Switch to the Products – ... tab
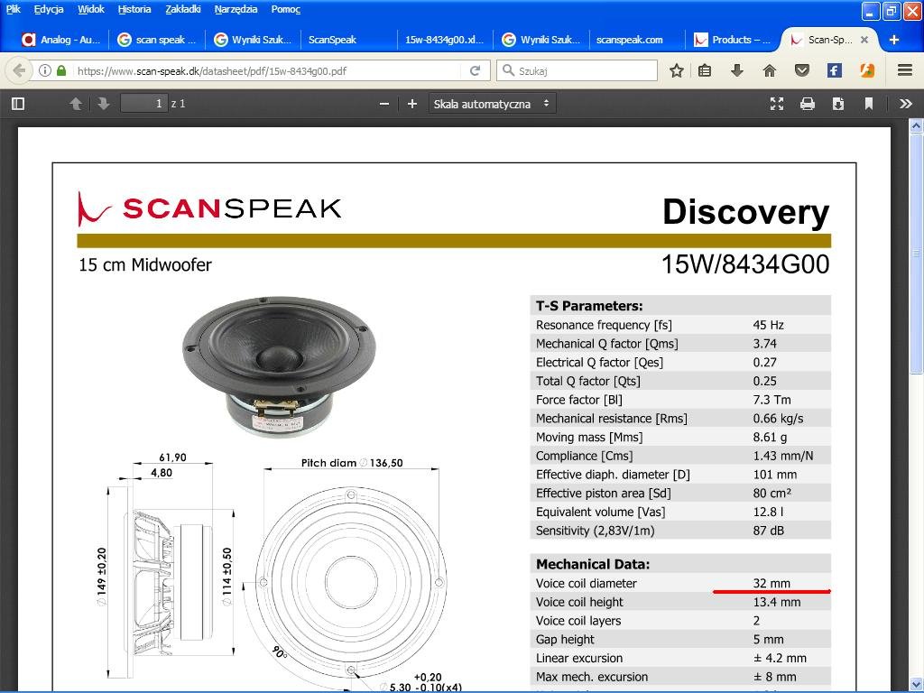Viewport: 924px width, 693px height. pos(733,40)
